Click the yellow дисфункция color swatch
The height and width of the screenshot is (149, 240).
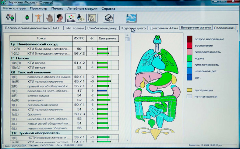pyautogui.click(x=189, y=90)
